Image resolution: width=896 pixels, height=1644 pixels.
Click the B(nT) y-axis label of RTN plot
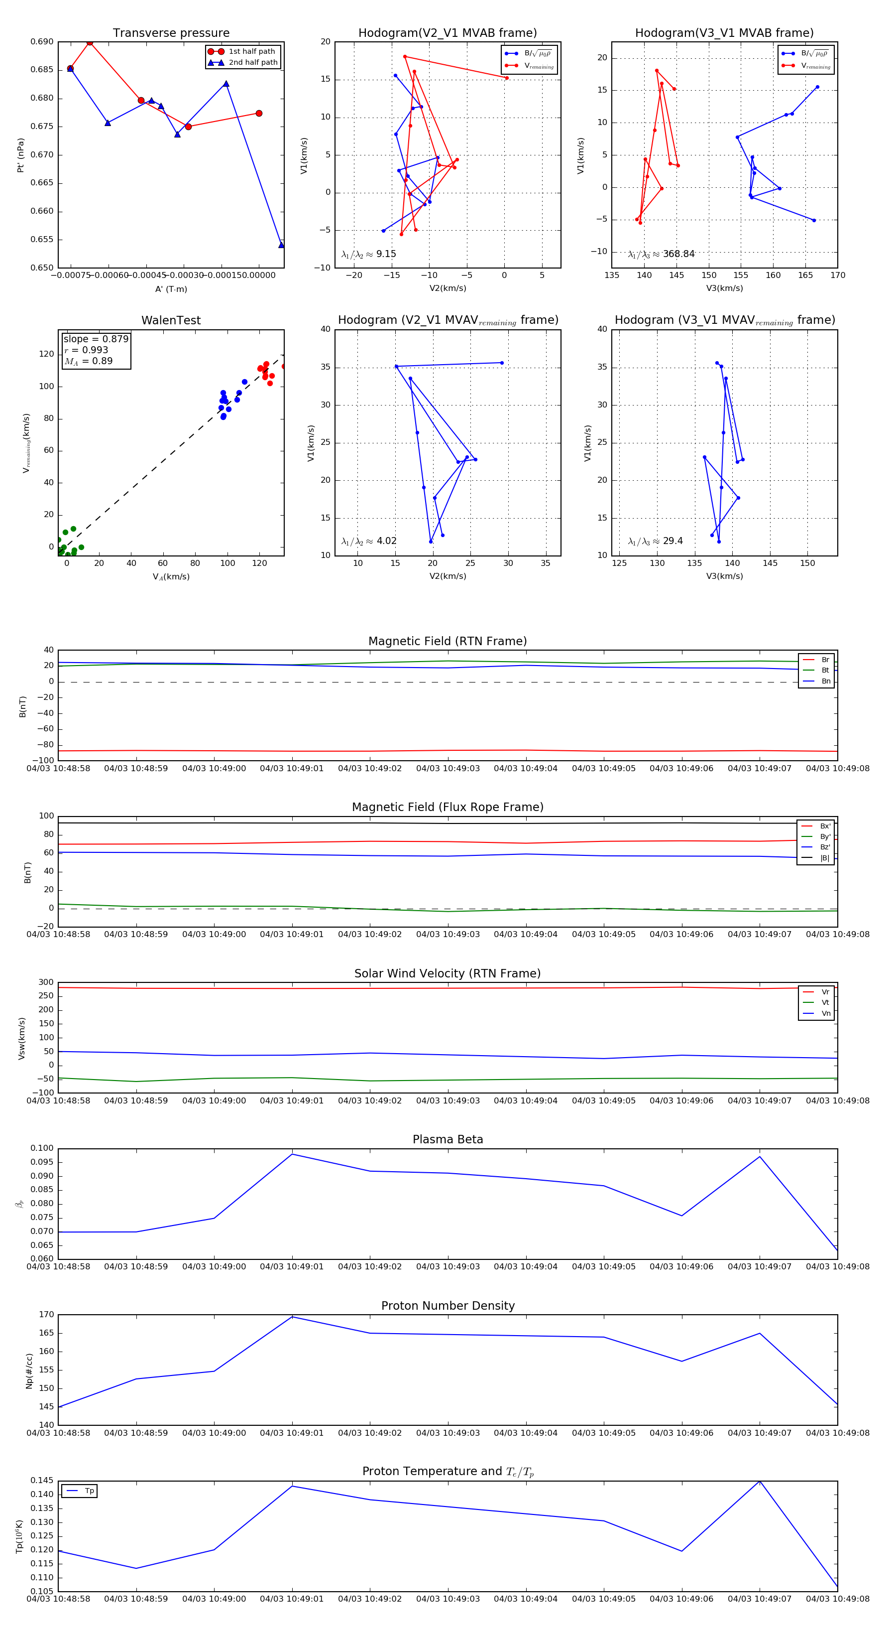[22, 706]
